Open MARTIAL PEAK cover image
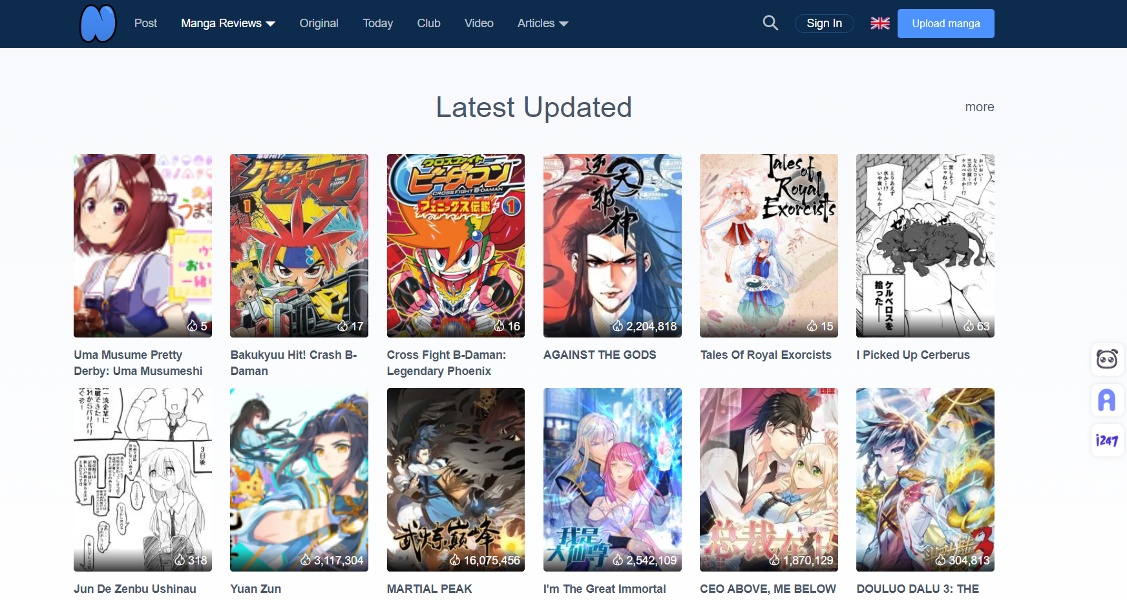Viewport: 1127px width, 600px height. coord(456,480)
